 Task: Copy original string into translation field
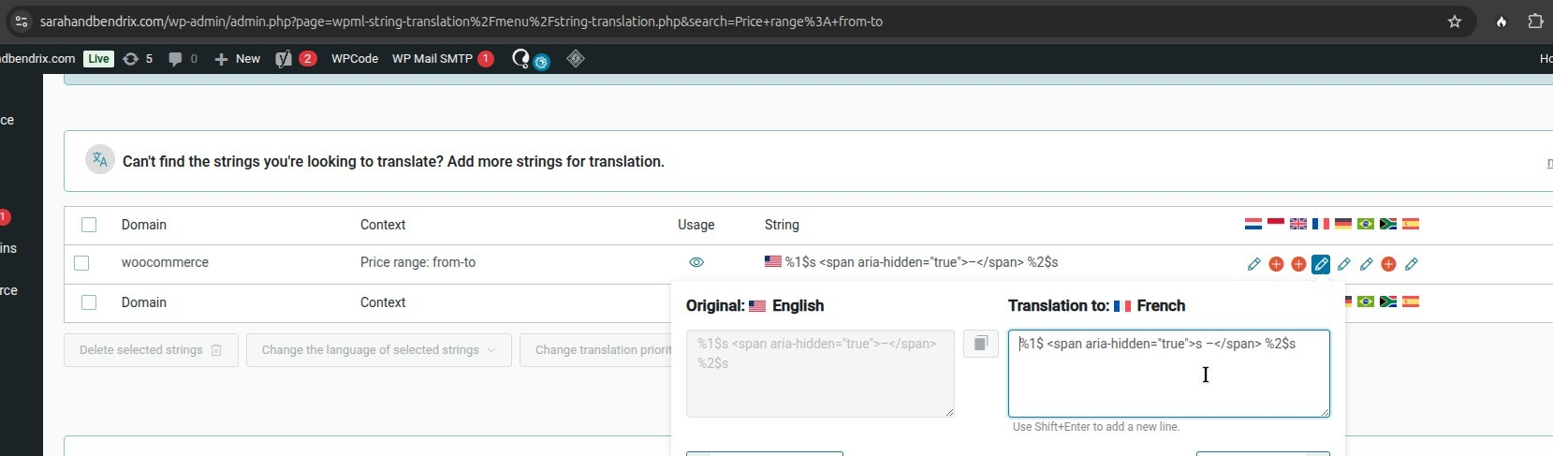[980, 344]
